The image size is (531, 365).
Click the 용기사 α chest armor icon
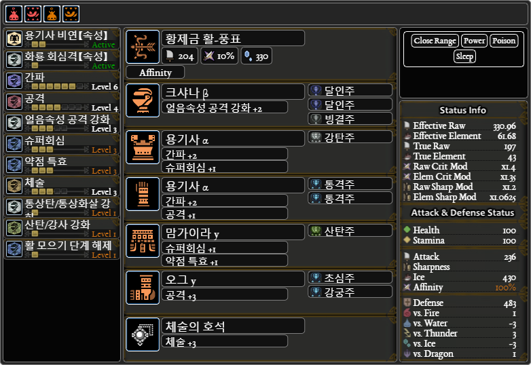143,147
